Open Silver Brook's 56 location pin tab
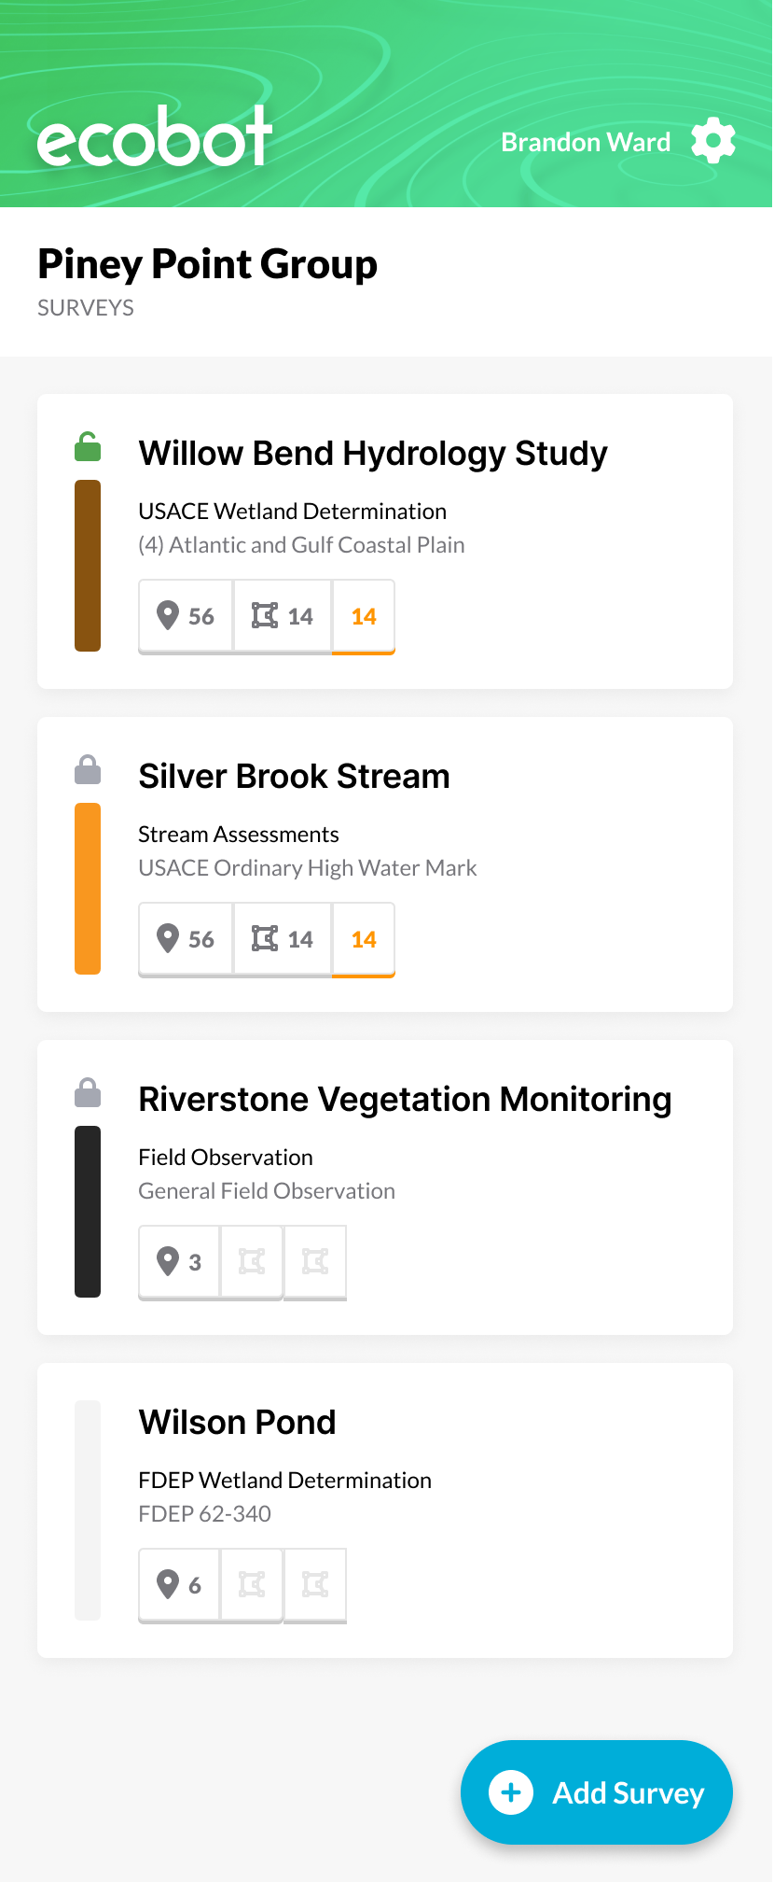774x1882 pixels. point(186,939)
